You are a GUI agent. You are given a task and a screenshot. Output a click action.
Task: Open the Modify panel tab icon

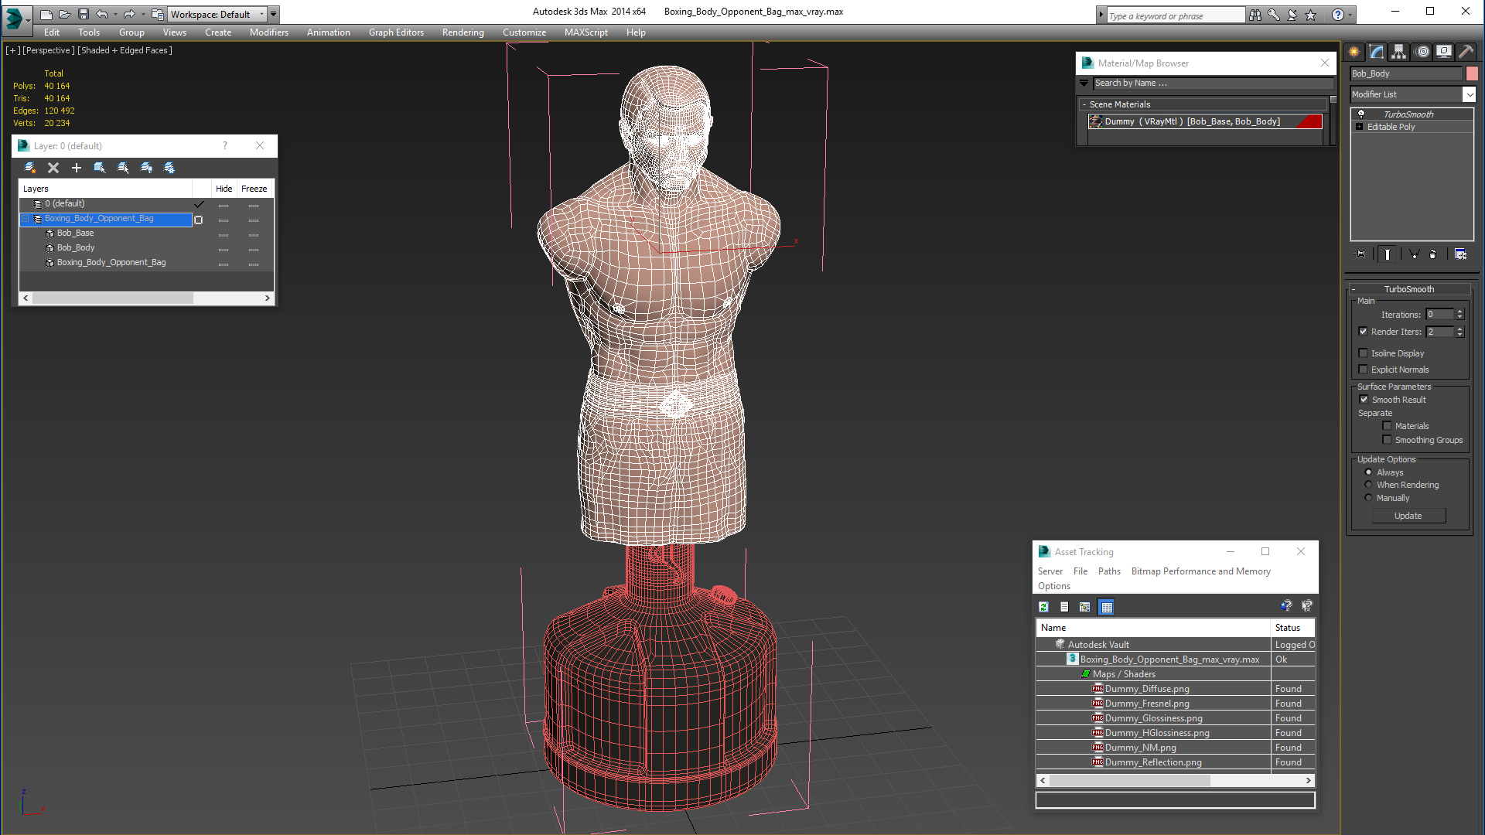pos(1377,52)
